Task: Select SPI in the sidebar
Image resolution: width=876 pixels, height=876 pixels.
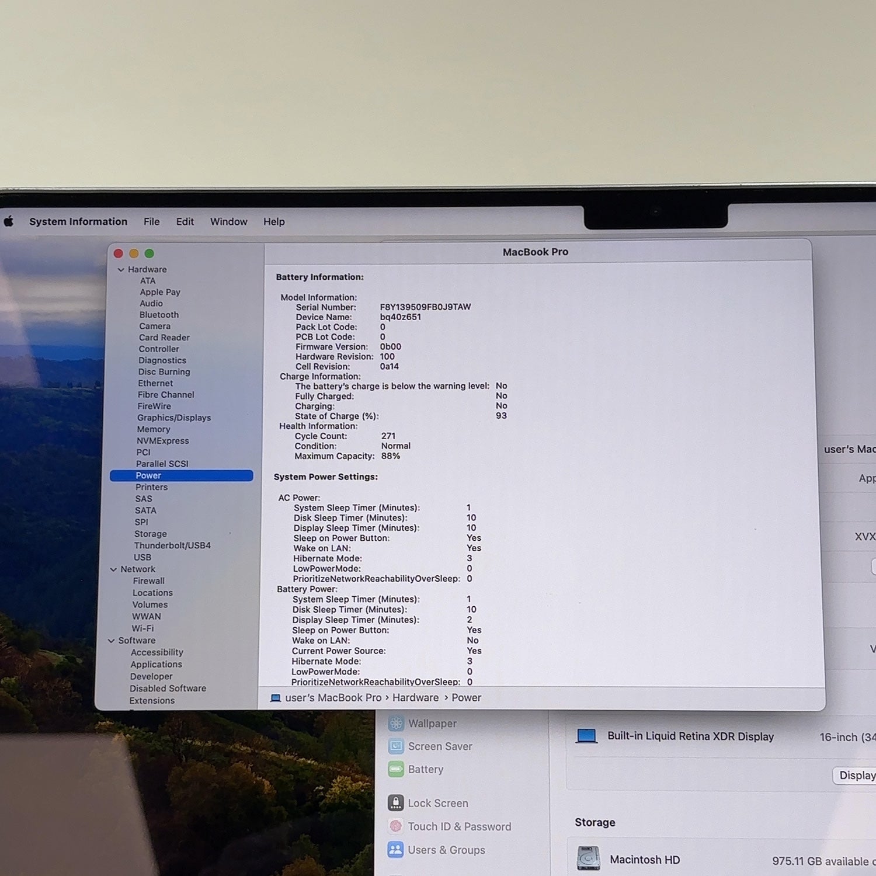Action: click(x=141, y=522)
